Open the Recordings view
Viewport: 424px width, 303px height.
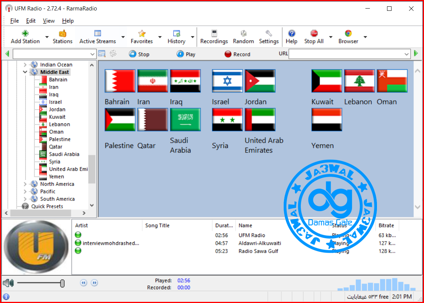coord(214,37)
